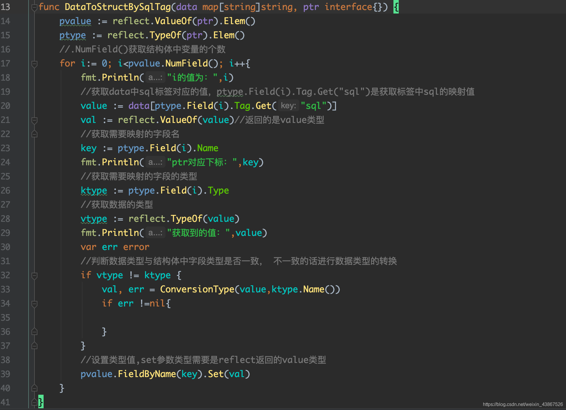
Task: Click line number 13 in the gutter
Action: click(x=6, y=7)
